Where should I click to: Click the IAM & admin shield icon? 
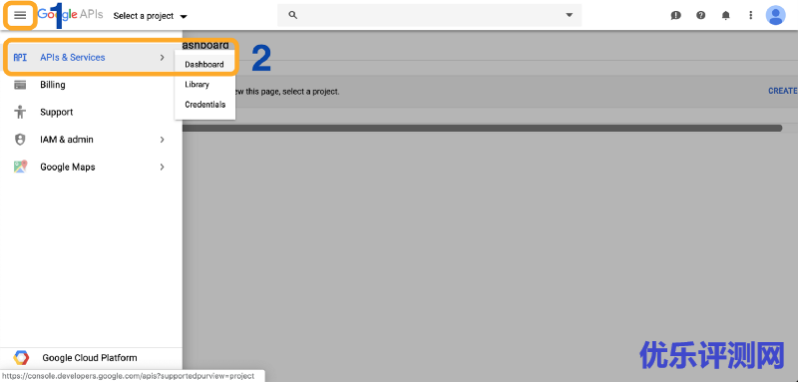[20, 140]
